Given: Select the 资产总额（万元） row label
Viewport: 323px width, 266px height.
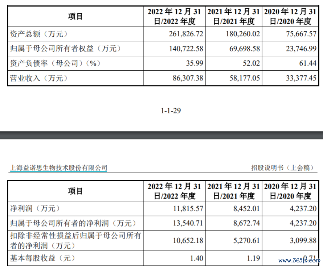Looking at the screenshot, I should click(x=38, y=34).
